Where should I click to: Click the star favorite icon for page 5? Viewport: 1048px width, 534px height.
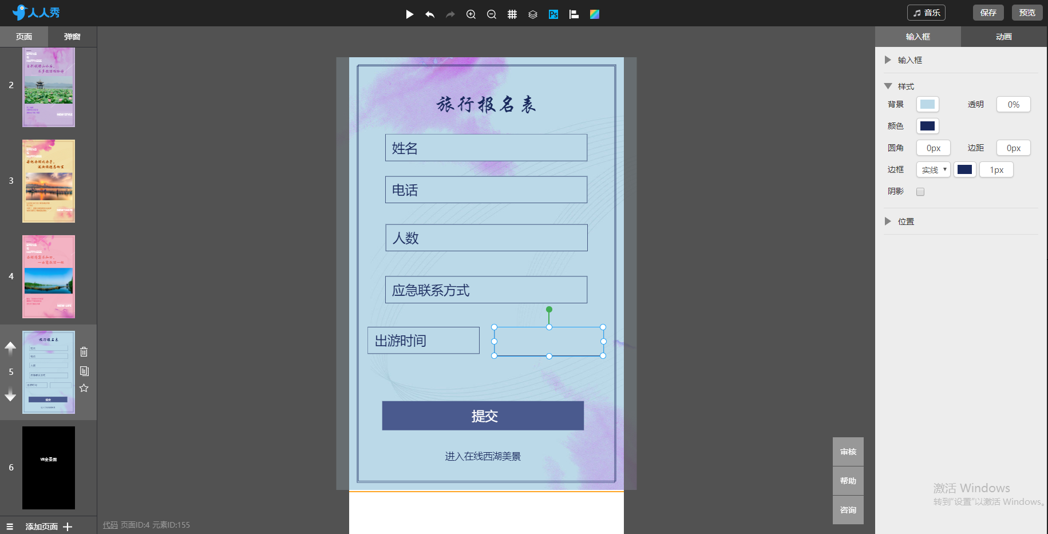(x=84, y=388)
